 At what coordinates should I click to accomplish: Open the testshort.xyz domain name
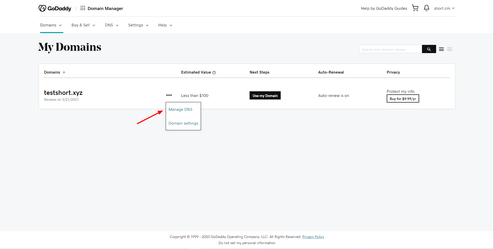tap(63, 93)
